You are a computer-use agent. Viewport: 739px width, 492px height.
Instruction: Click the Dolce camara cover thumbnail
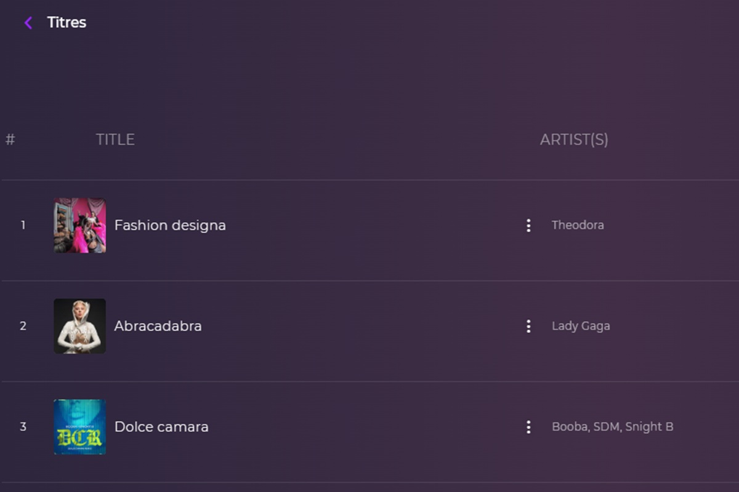pyautogui.click(x=79, y=426)
